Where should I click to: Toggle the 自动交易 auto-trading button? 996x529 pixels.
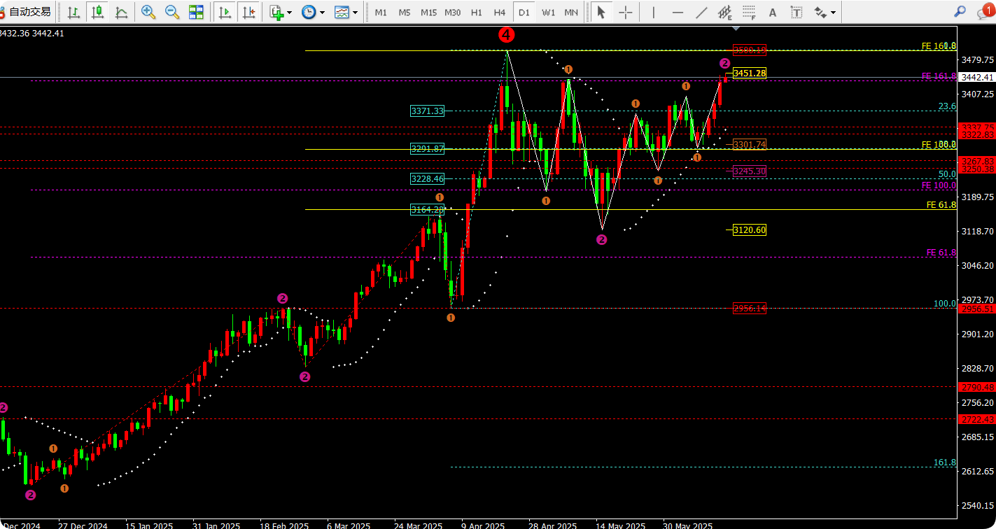click(27, 12)
